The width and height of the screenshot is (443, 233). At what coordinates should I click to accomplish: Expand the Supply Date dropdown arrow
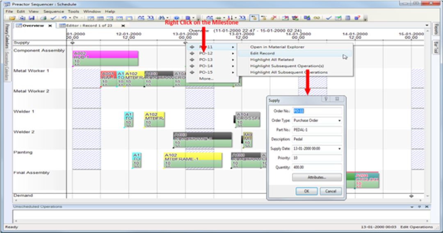pyautogui.click(x=339, y=149)
